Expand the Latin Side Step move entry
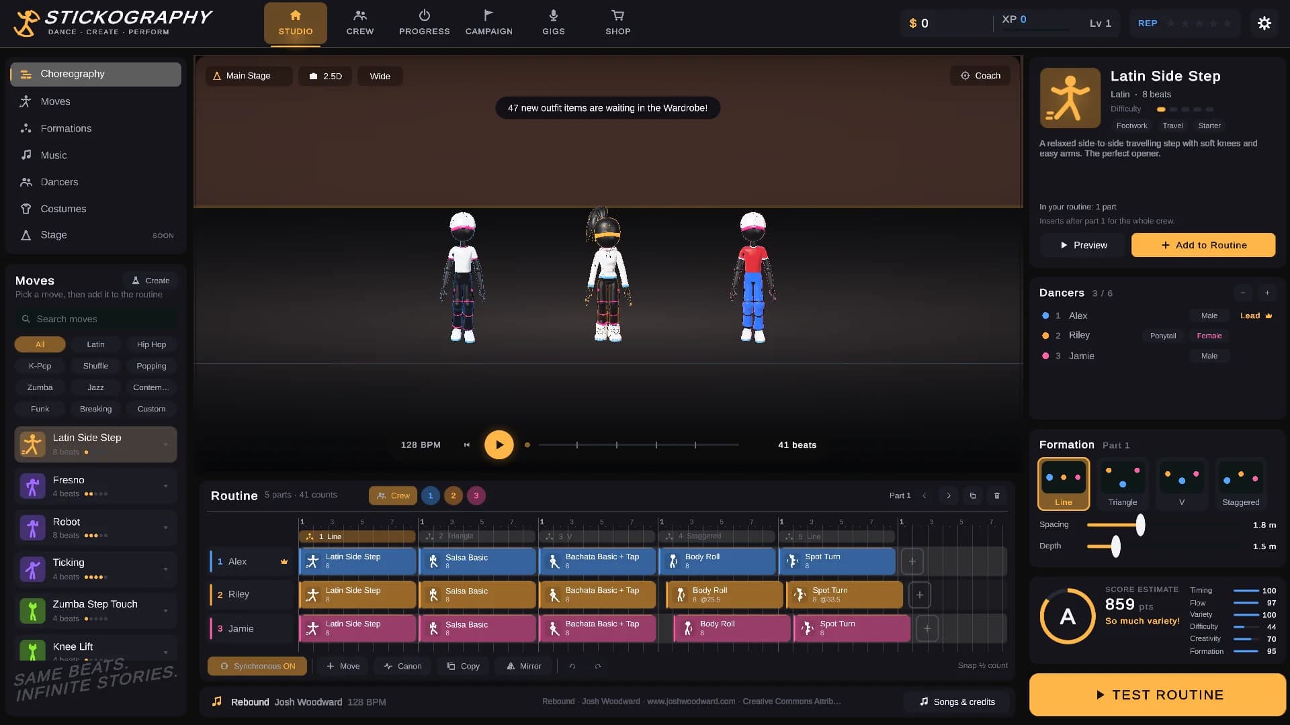Image resolution: width=1290 pixels, height=725 pixels. point(165,444)
